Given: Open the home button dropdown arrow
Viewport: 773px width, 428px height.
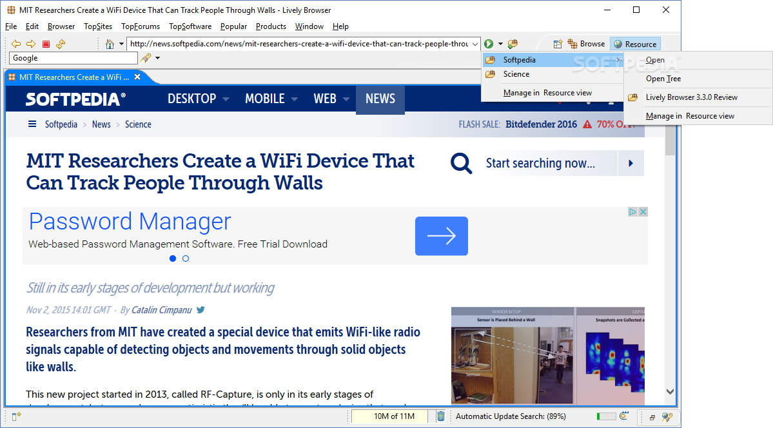Looking at the screenshot, I should (121, 44).
